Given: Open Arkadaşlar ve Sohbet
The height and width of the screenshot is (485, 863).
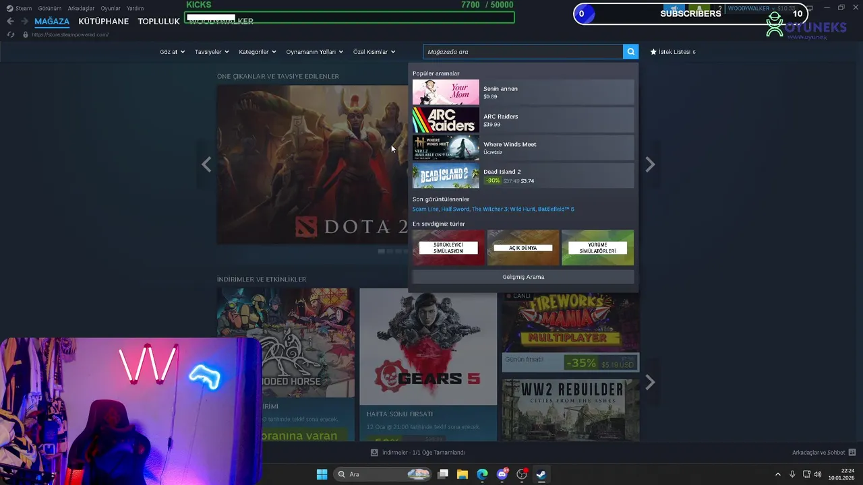Looking at the screenshot, I should pyautogui.click(x=819, y=453).
